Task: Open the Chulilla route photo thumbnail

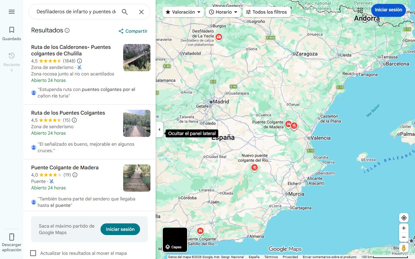Action: [x=136, y=58]
